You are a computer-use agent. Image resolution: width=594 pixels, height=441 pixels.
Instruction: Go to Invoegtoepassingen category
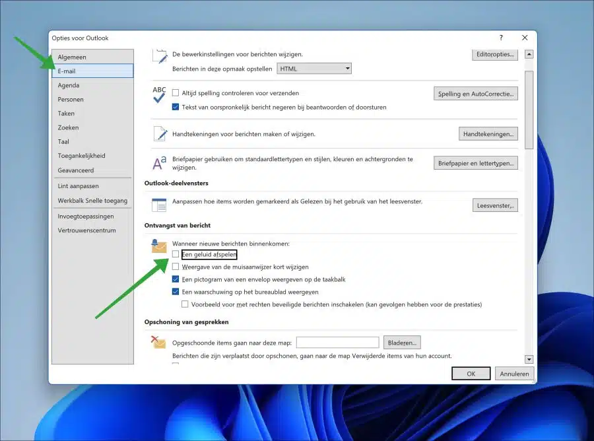coord(92,217)
